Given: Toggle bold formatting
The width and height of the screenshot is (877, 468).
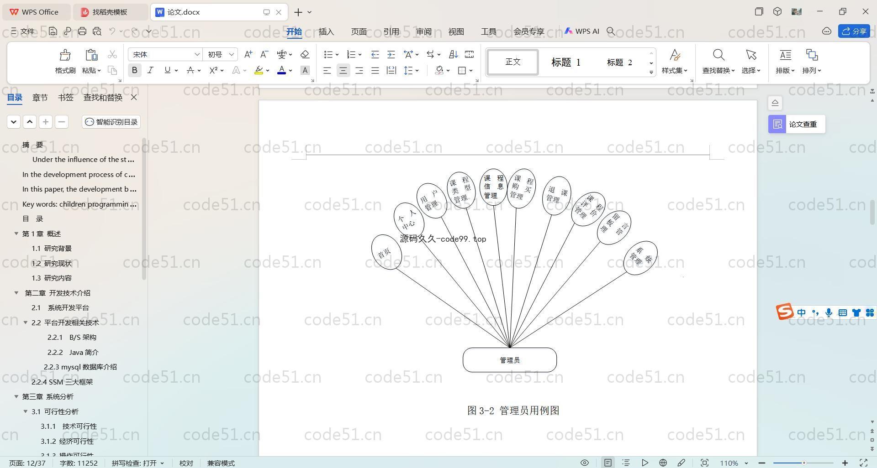Looking at the screenshot, I should [x=134, y=70].
